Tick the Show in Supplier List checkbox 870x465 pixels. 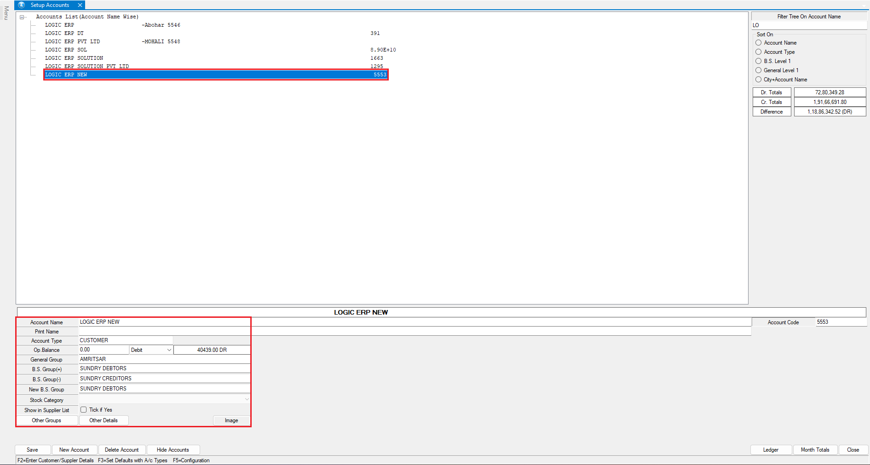(84, 410)
